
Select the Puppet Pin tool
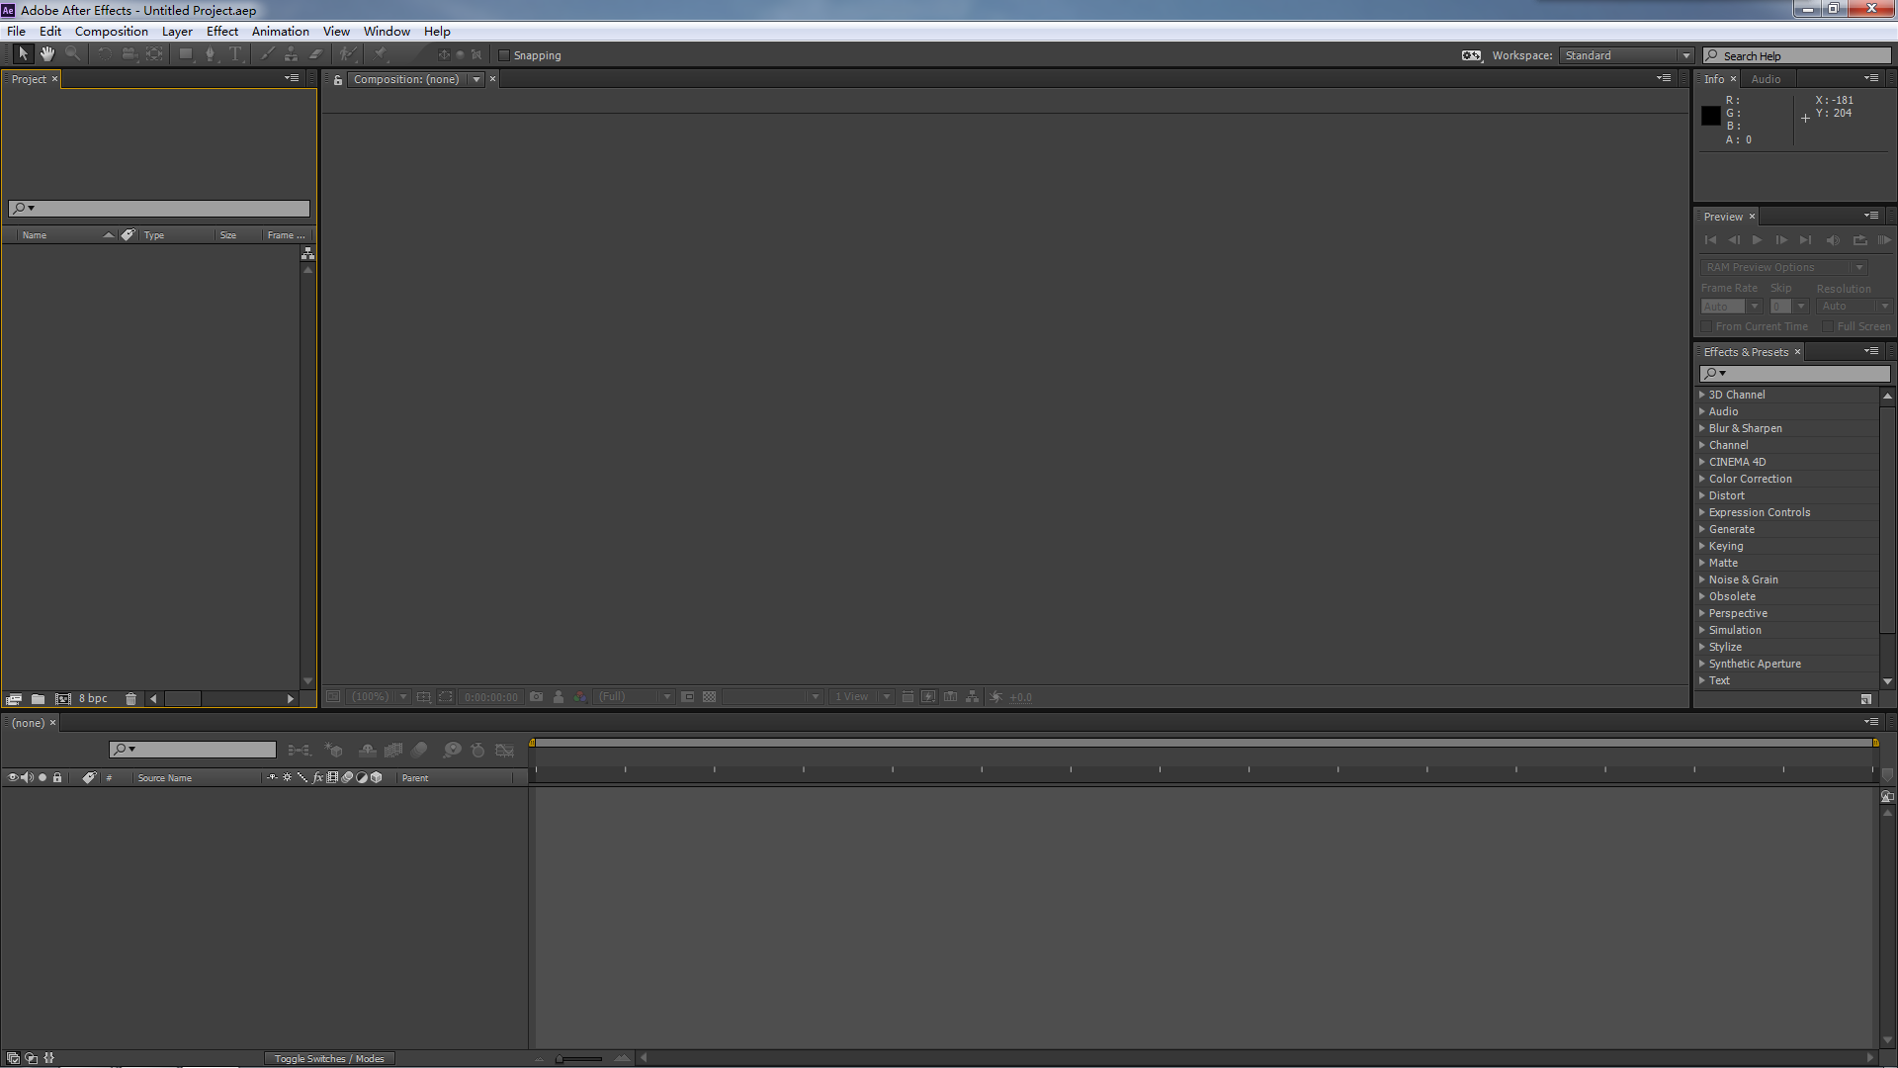pos(382,54)
